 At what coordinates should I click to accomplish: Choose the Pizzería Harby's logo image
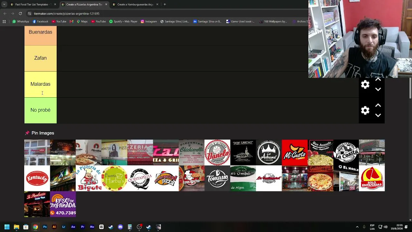[114, 178]
